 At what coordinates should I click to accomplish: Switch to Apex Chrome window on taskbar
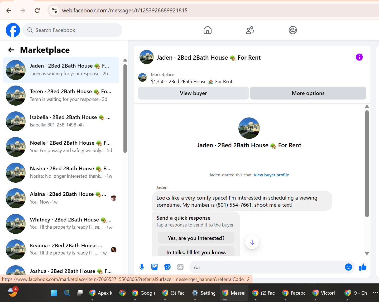point(101,293)
